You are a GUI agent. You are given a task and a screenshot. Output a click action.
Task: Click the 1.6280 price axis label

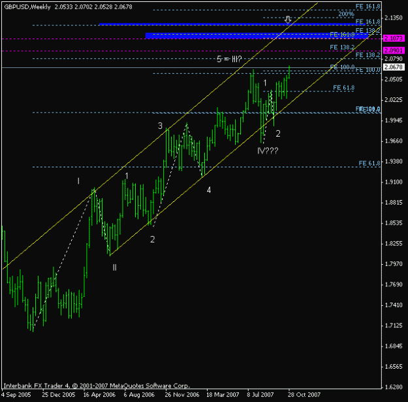point(394,387)
